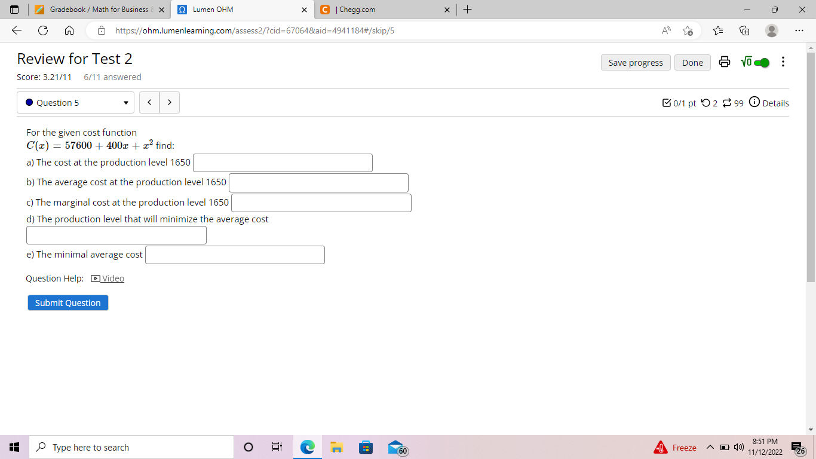The width and height of the screenshot is (816, 459).
Task: Click the Save progress button
Action: [x=636, y=62]
